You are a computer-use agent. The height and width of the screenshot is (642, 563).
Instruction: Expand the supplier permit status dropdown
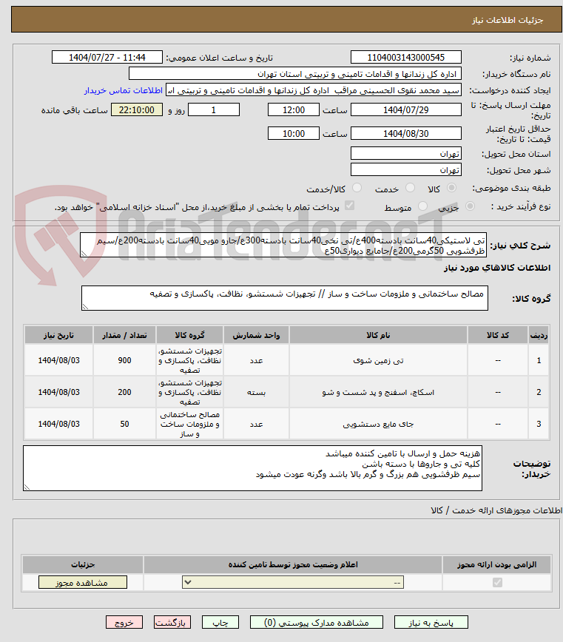tap(293, 582)
